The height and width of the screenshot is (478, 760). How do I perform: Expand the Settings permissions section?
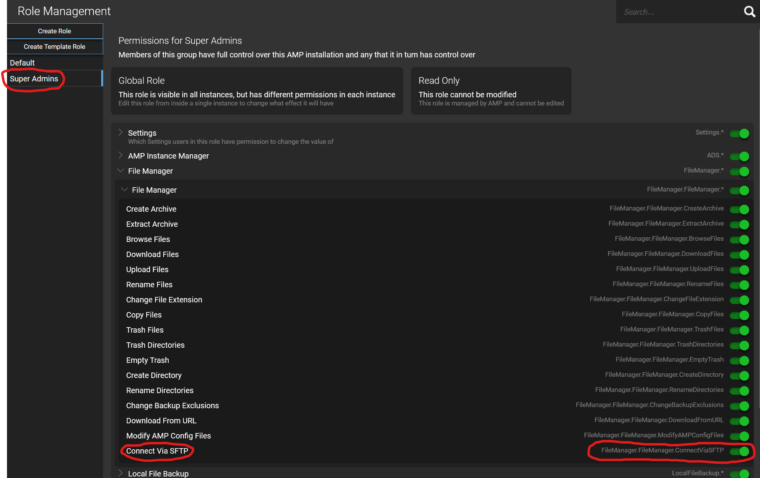(121, 133)
